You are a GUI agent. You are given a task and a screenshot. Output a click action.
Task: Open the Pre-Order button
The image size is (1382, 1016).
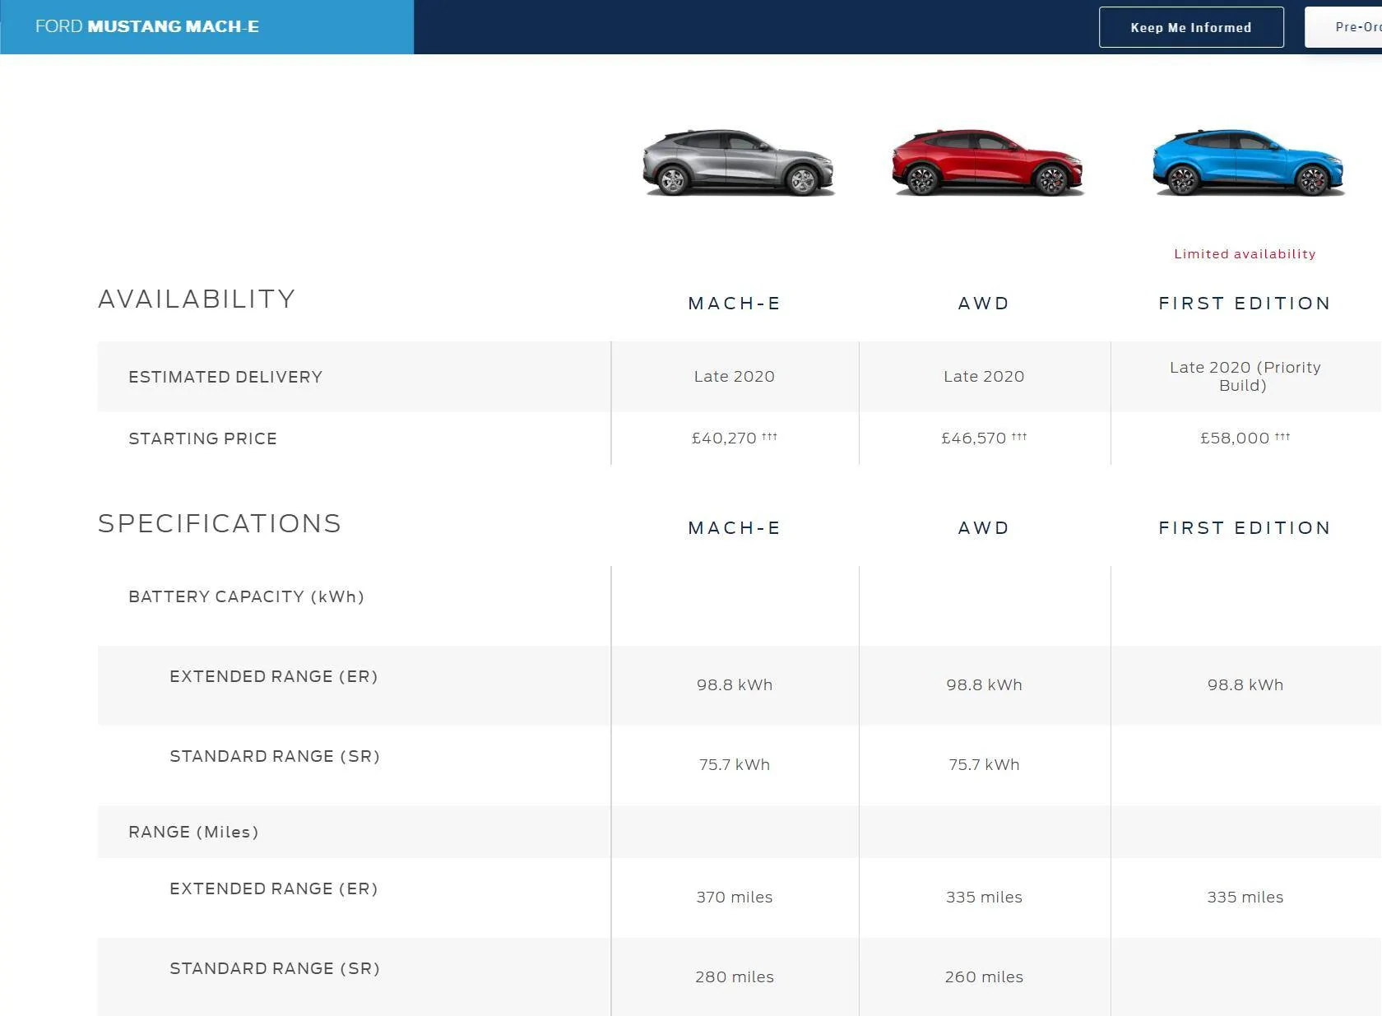click(x=1344, y=27)
